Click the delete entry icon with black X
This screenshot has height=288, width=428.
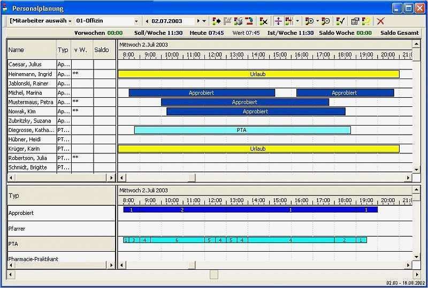click(263, 21)
